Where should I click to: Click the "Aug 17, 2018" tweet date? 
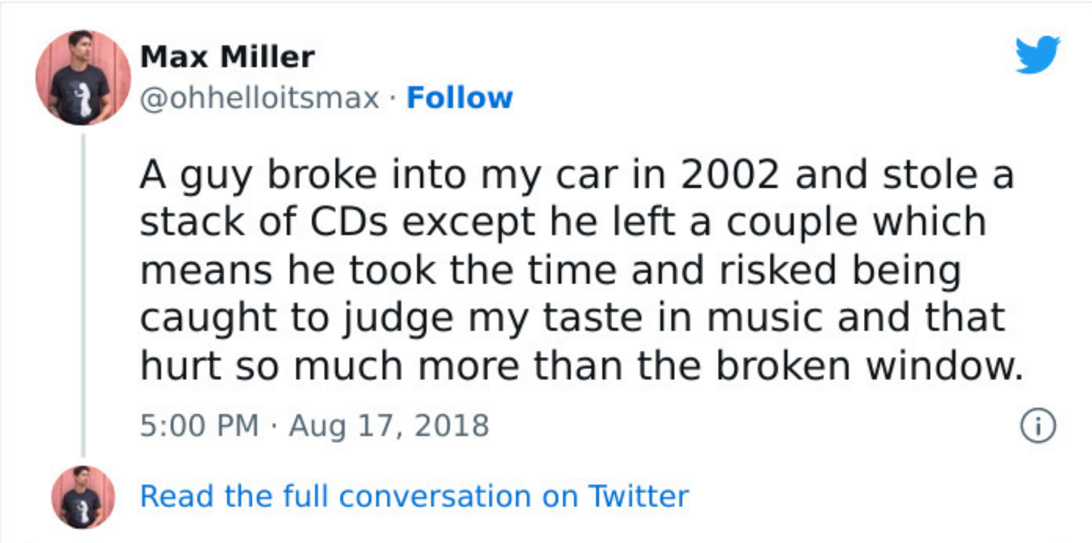click(389, 426)
